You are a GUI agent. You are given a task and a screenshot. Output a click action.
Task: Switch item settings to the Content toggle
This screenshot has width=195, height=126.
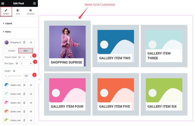[x=12, y=51]
